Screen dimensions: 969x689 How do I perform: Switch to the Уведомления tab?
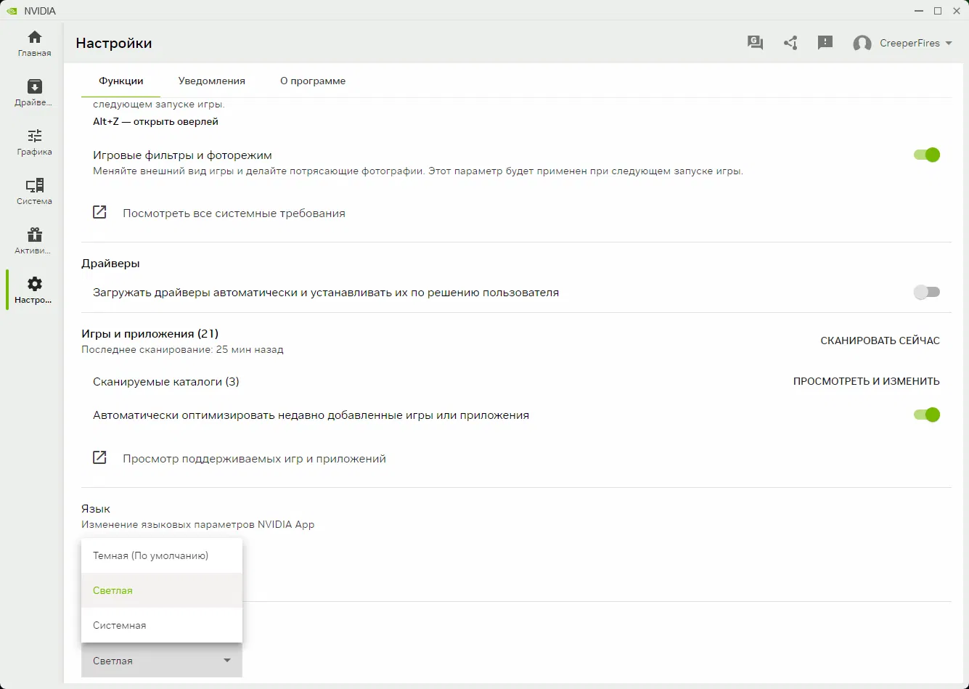(212, 81)
